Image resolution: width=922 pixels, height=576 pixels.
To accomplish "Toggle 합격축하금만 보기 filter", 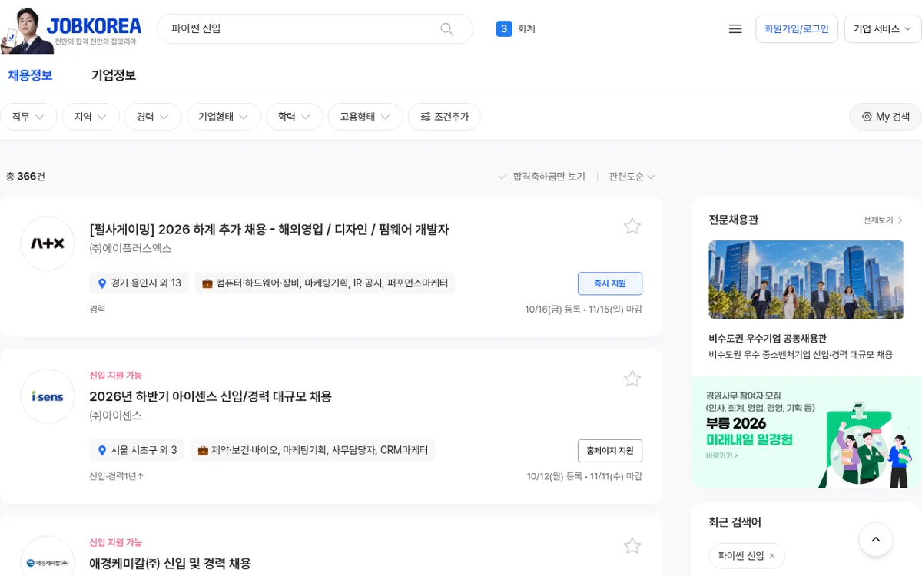I will click(542, 177).
